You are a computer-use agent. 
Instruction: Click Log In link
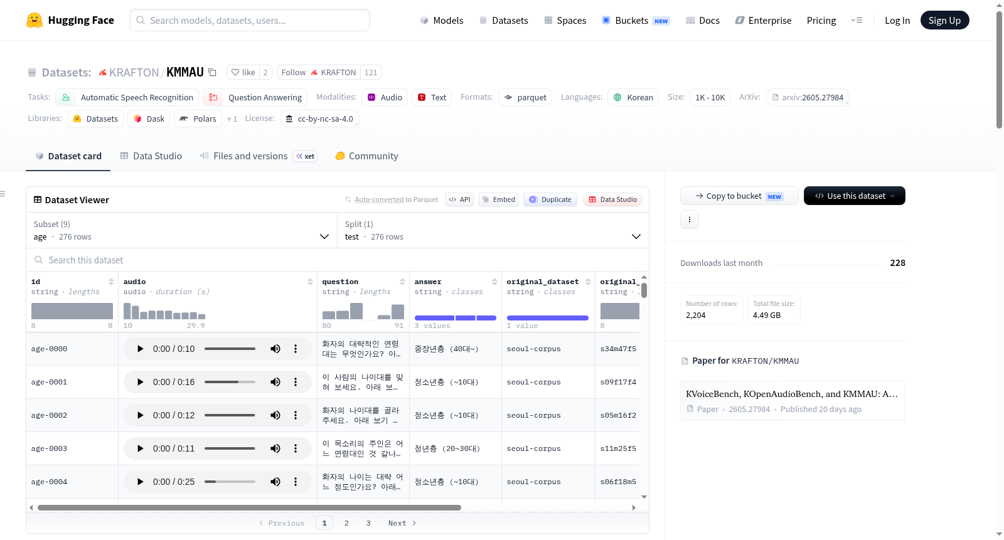point(897,20)
